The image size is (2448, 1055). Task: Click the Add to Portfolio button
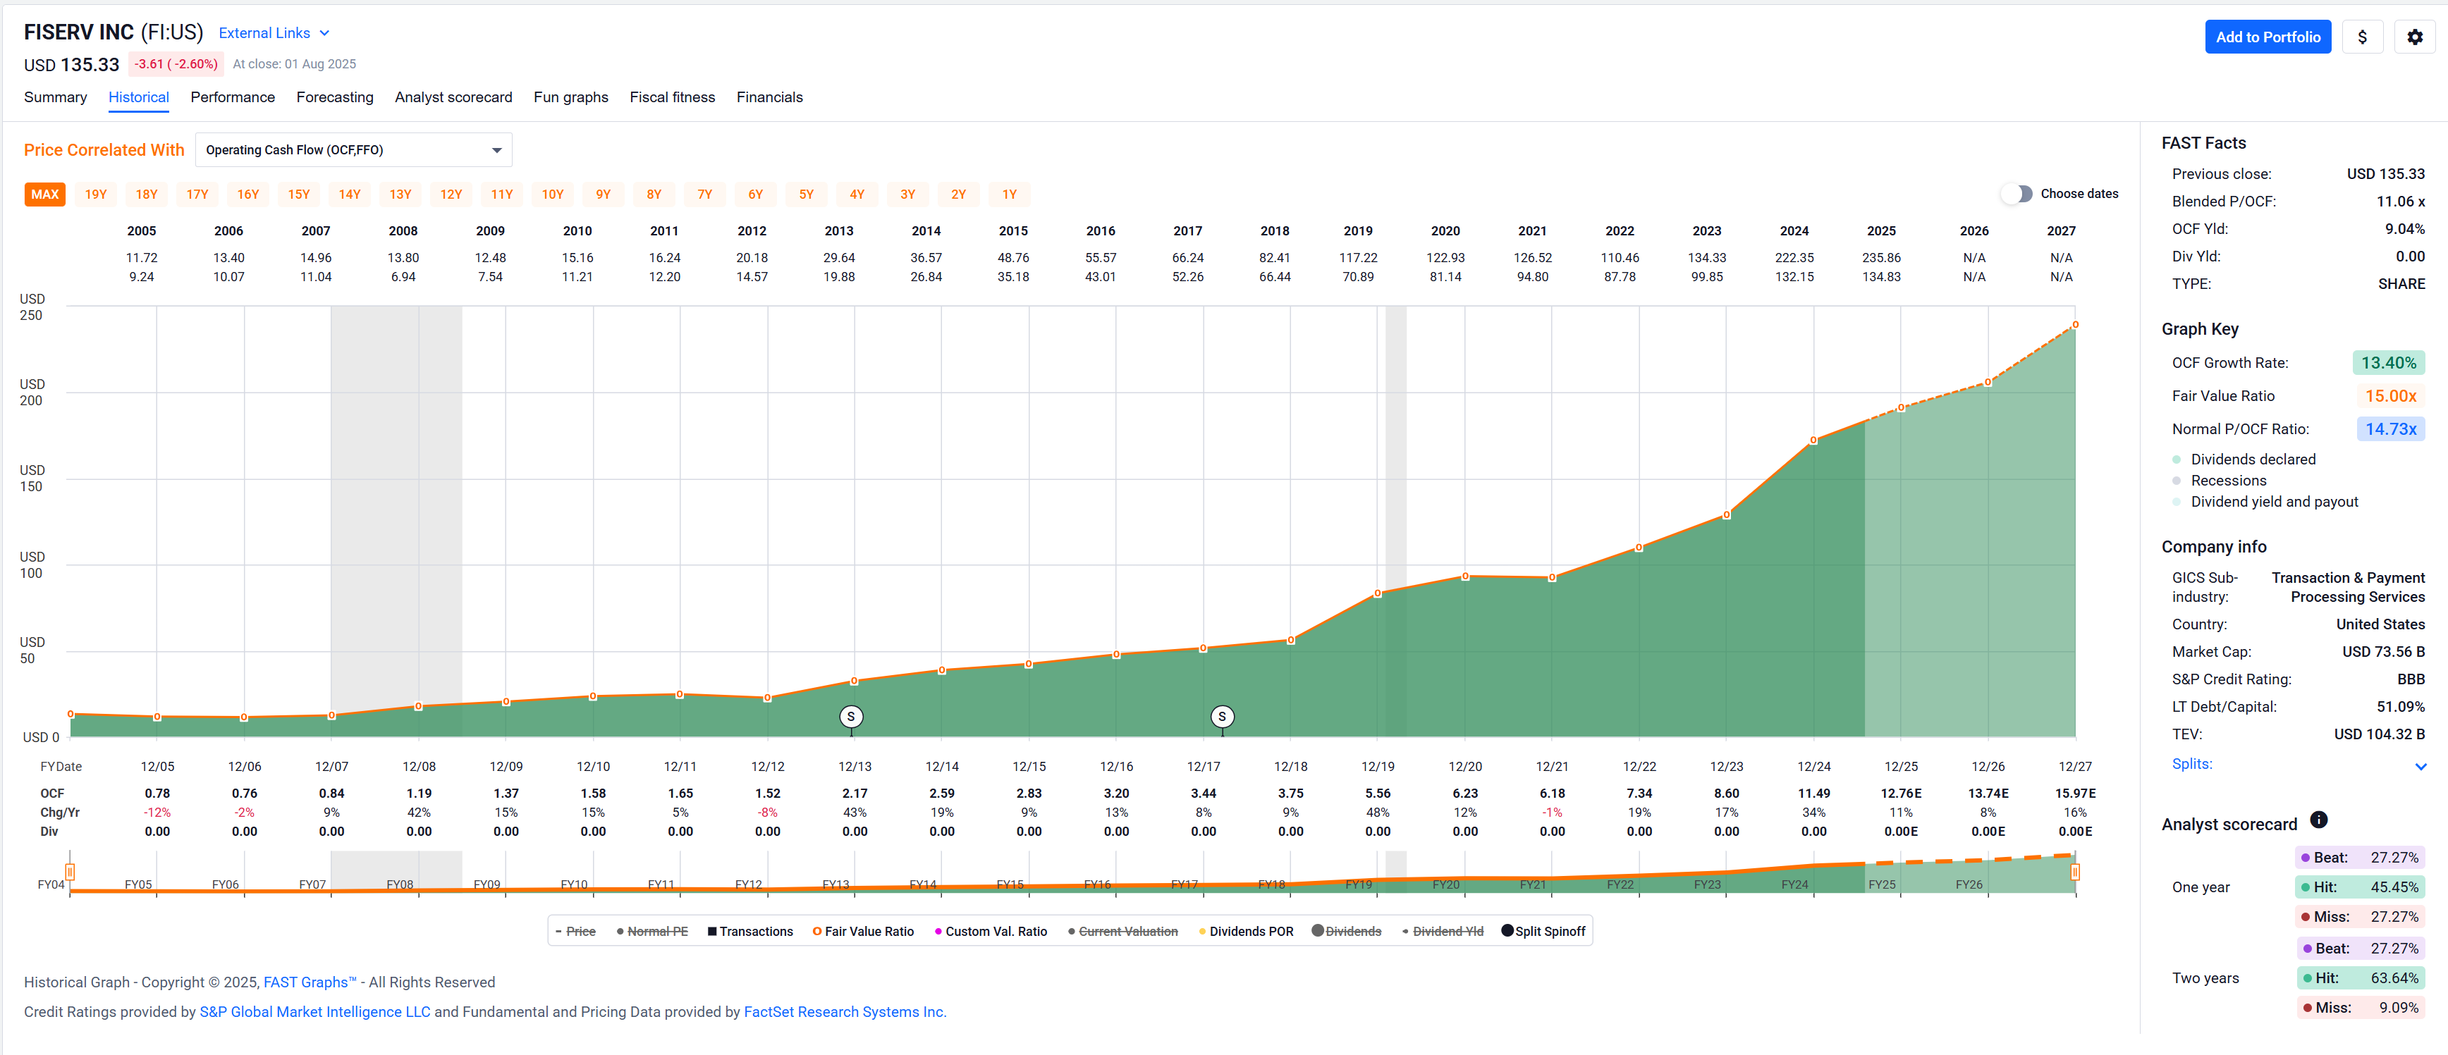click(x=2268, y=37)
